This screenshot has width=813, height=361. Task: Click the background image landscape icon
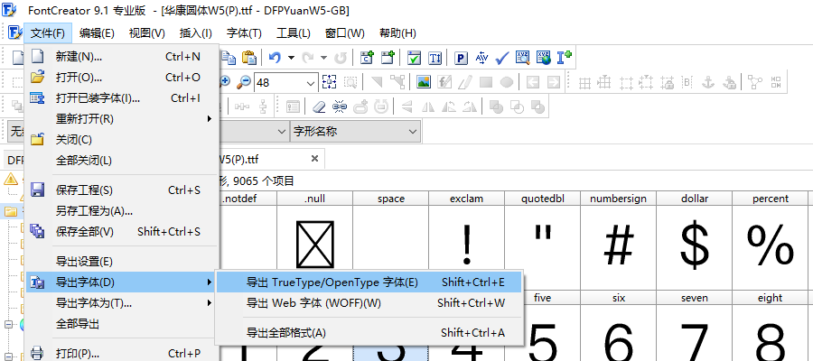tap(424, 82)
